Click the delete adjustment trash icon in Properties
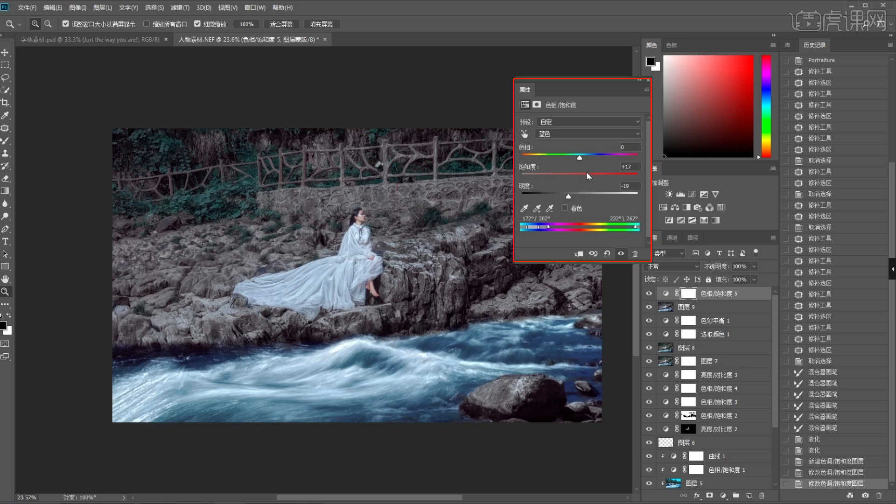The width and height of the screenshot is (896, 504). (635, 253)
